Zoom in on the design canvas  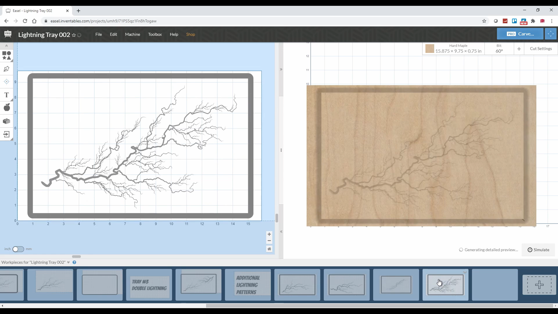tap(269, 234)
